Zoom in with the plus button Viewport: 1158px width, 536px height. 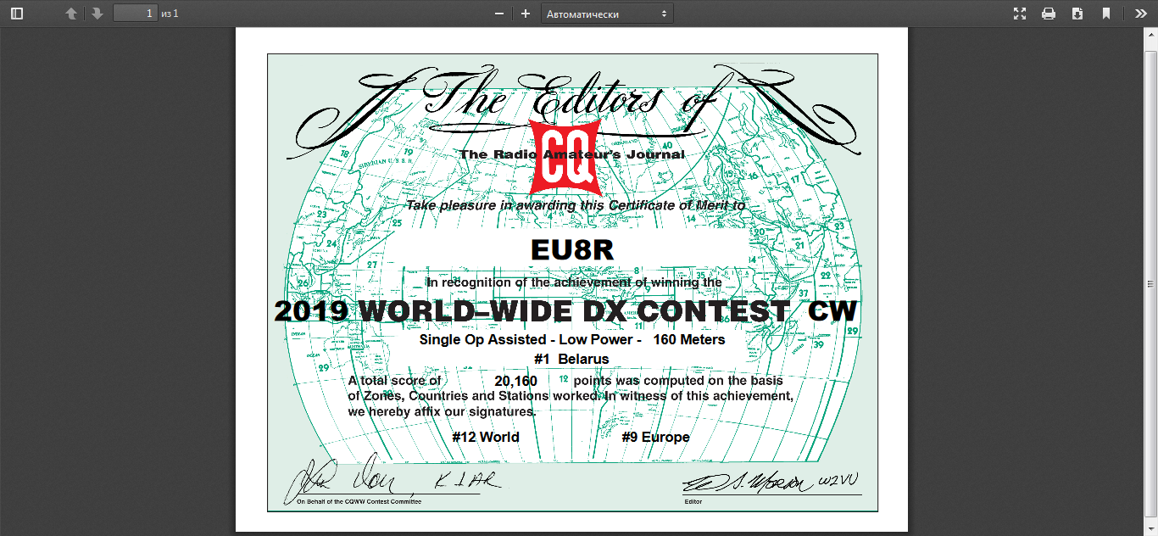(x=526, y=14)
